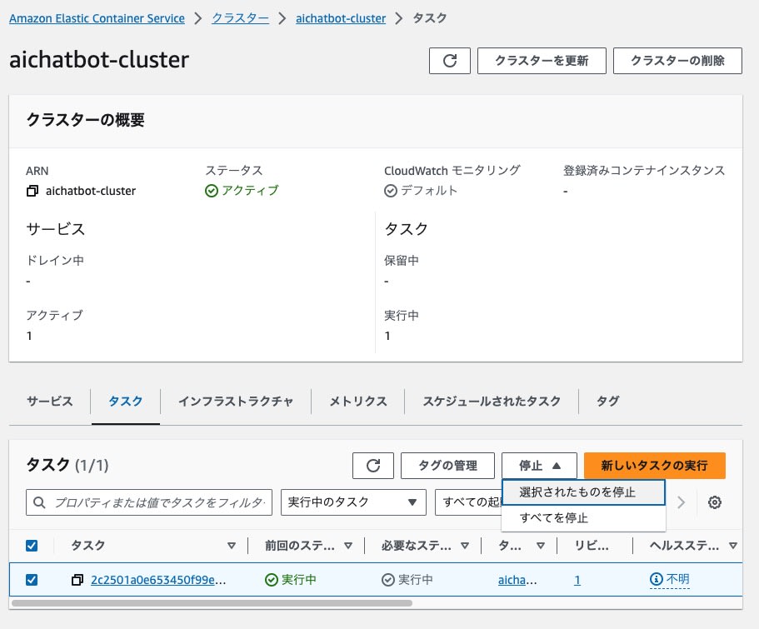This screenshot has width=759, height=629.
Task: Click the タグの管理 button
Action: pyautogui.click(x=447, y=466)
